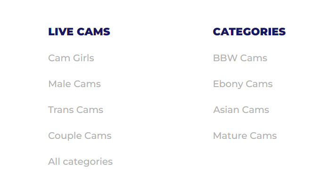Select the footer link labeled Asian Cams
Viewport: 328px width, 193px height.
pyautogui.click(x=241, y=110)
